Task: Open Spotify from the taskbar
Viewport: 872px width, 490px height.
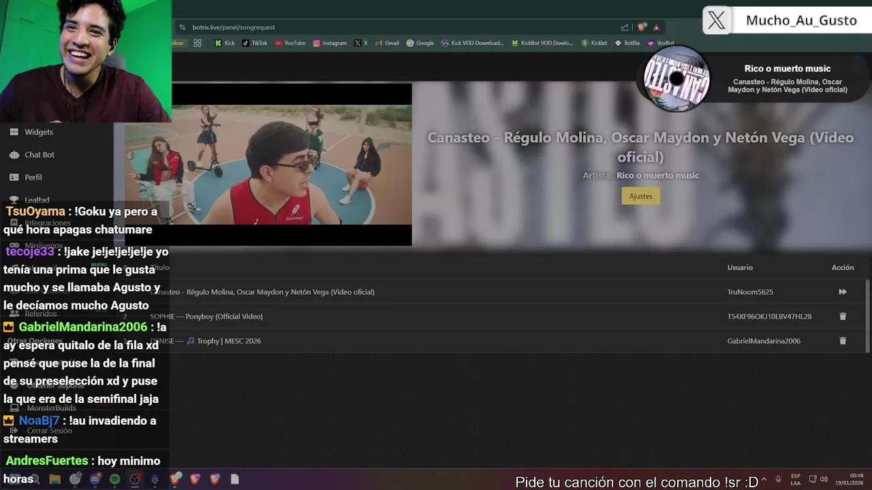Action: point(114,479)
